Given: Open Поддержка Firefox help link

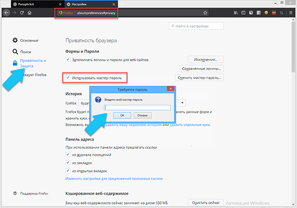Looking at the screenshot, I should (31, 193).
